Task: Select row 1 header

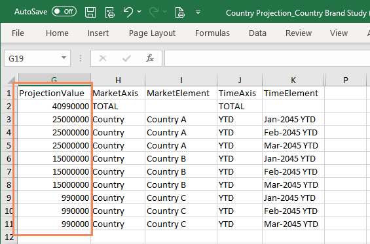Action: 9,94
